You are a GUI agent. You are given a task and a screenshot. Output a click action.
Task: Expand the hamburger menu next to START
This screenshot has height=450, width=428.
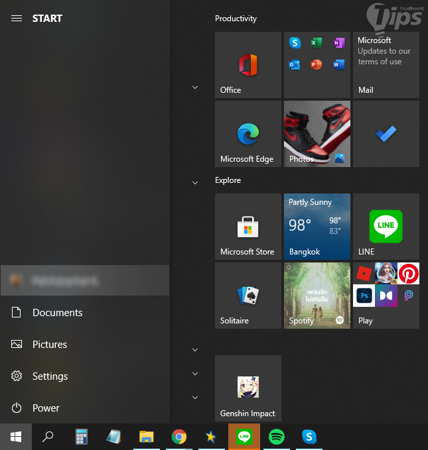pos(17,19)
